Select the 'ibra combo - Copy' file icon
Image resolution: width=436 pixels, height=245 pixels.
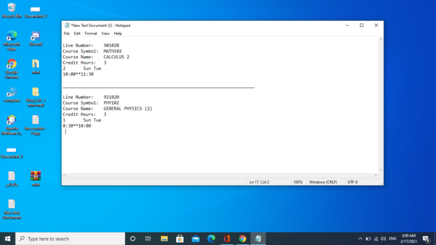pos(36,125)
